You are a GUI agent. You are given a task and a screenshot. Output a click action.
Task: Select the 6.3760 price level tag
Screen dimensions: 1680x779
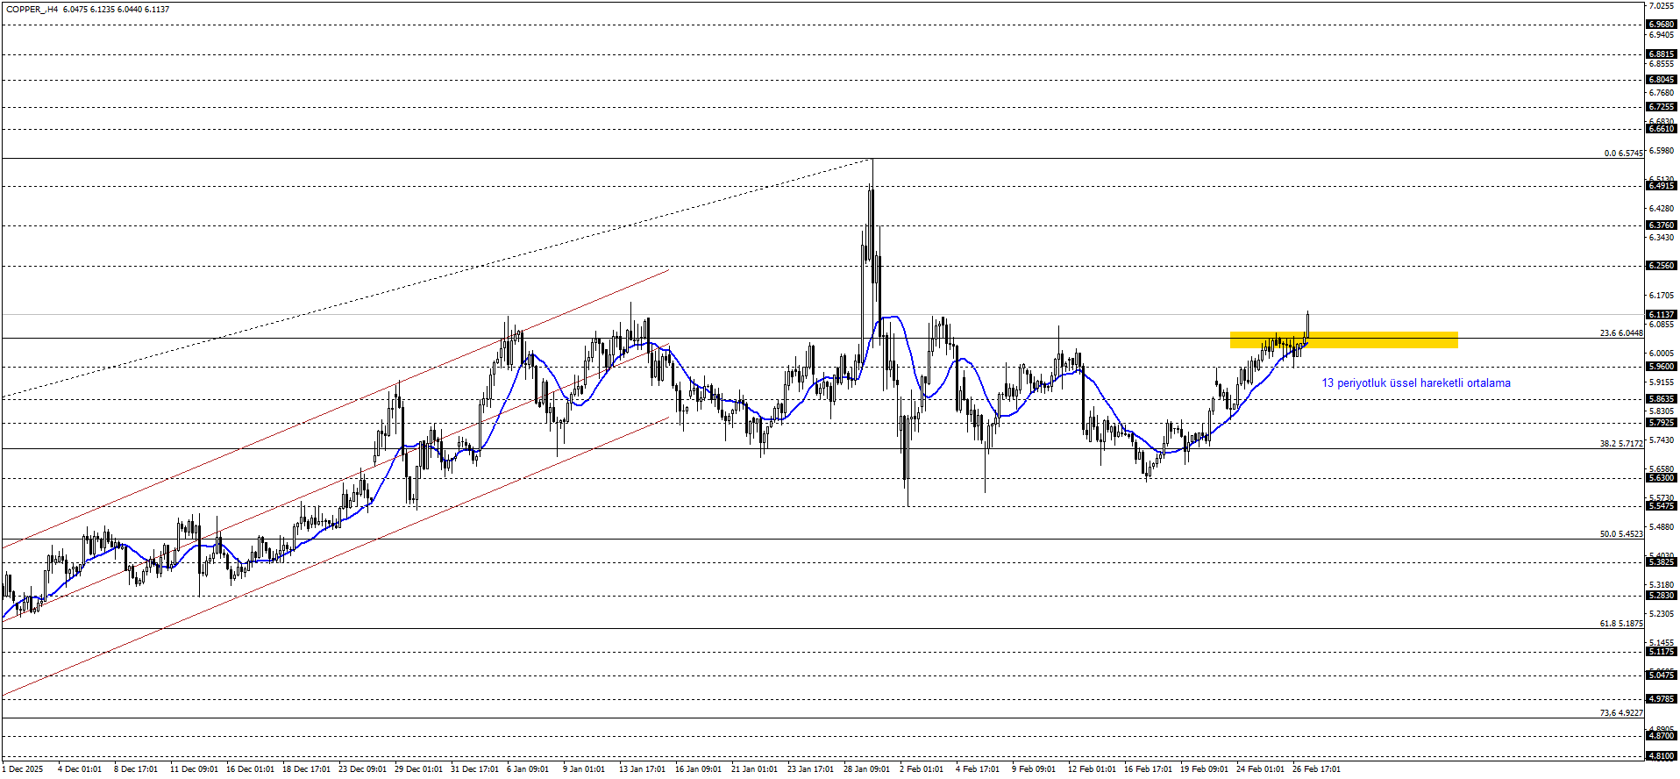[1661, 225]
